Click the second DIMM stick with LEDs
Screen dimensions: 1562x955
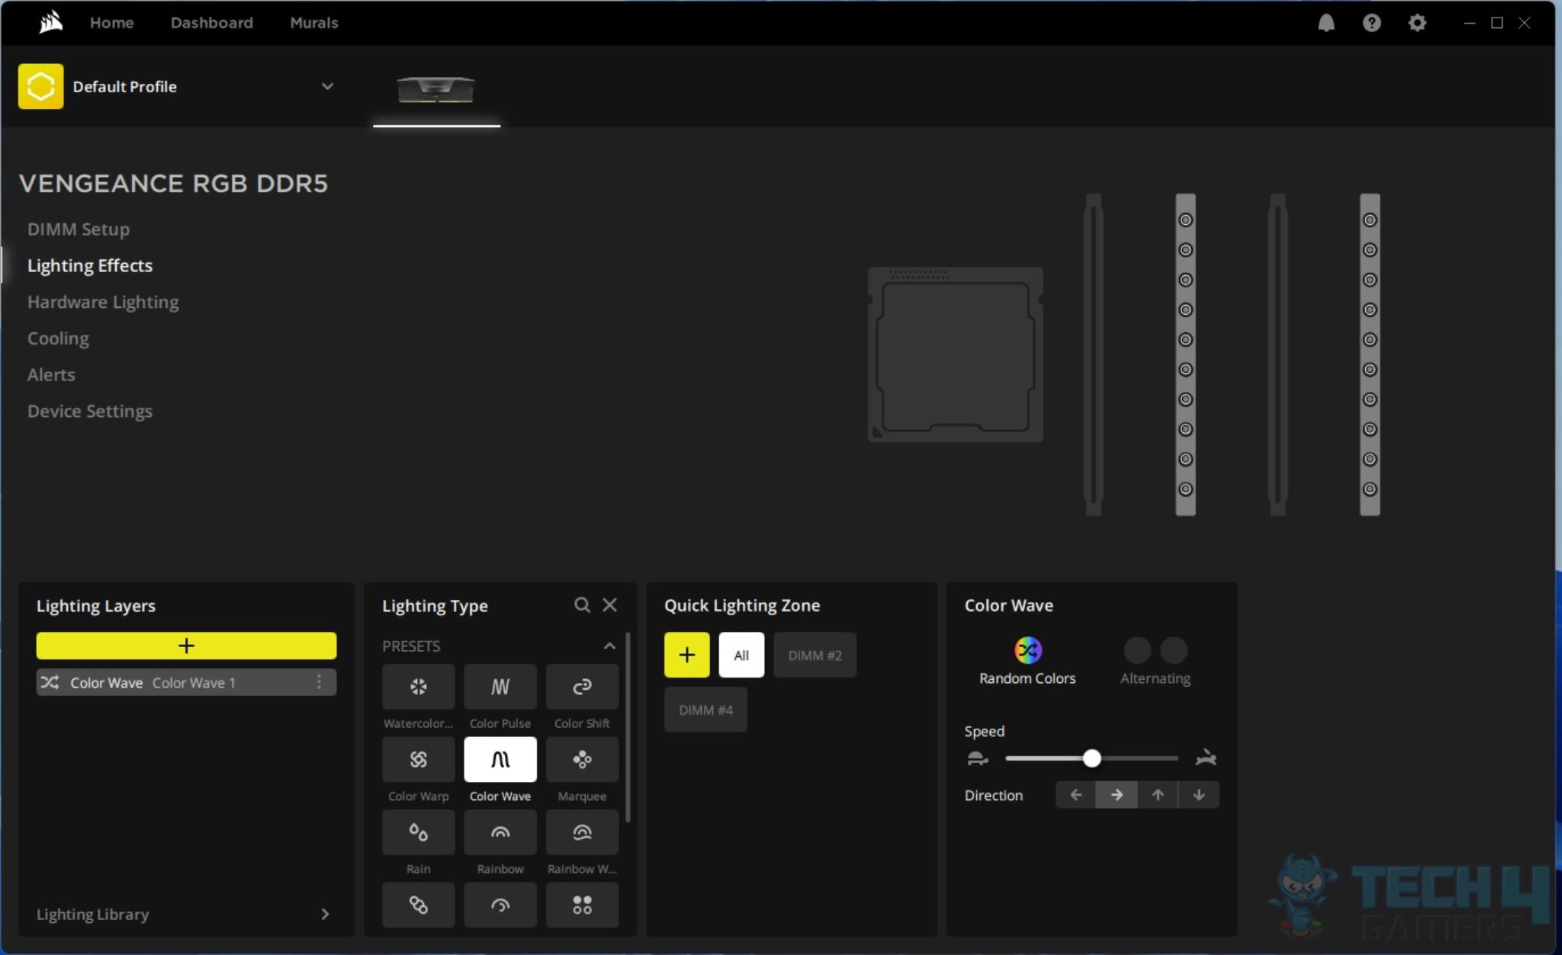pos(1185,354)
